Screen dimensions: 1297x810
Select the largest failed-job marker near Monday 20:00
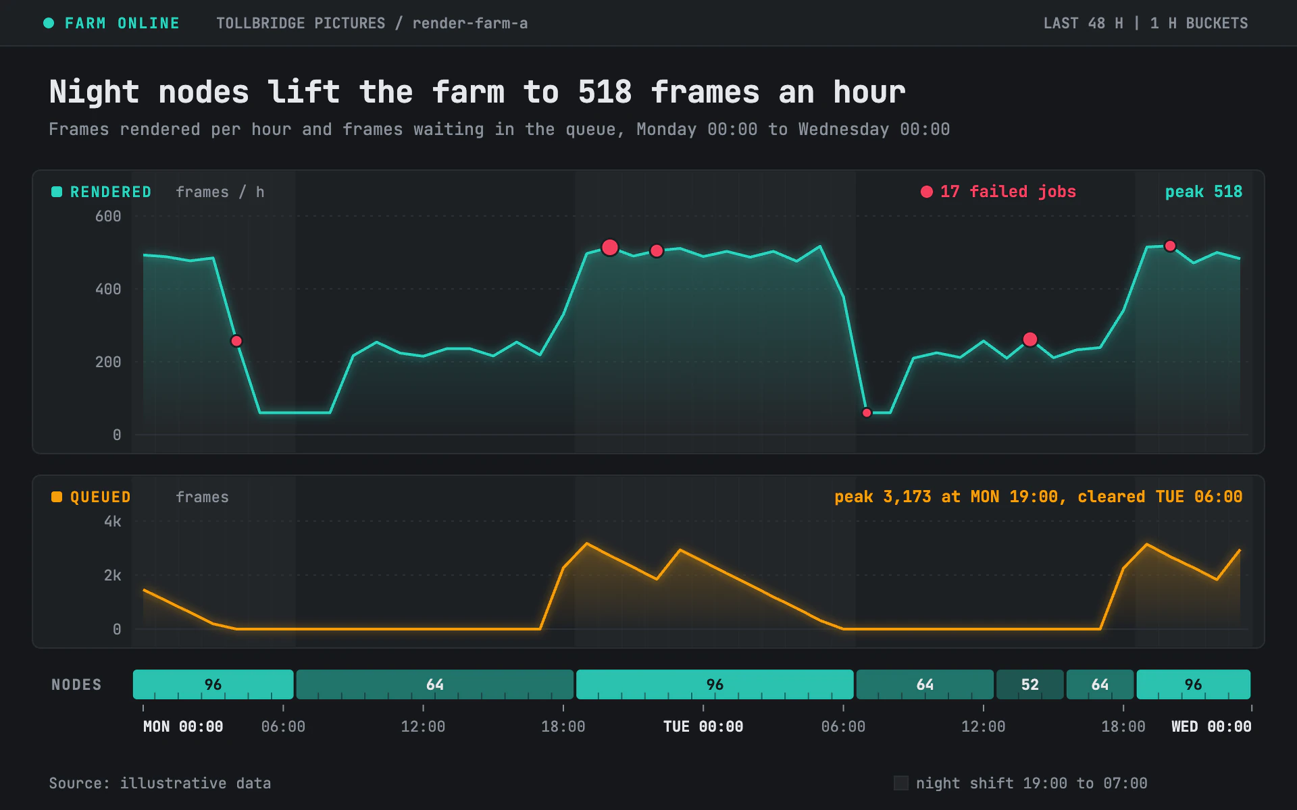(610, 248)
